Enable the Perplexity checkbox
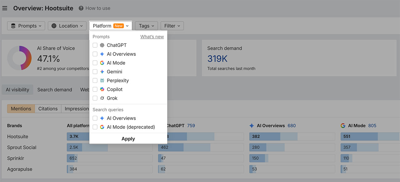Screen dimensions: 400x182 click(x=95, y=81)
